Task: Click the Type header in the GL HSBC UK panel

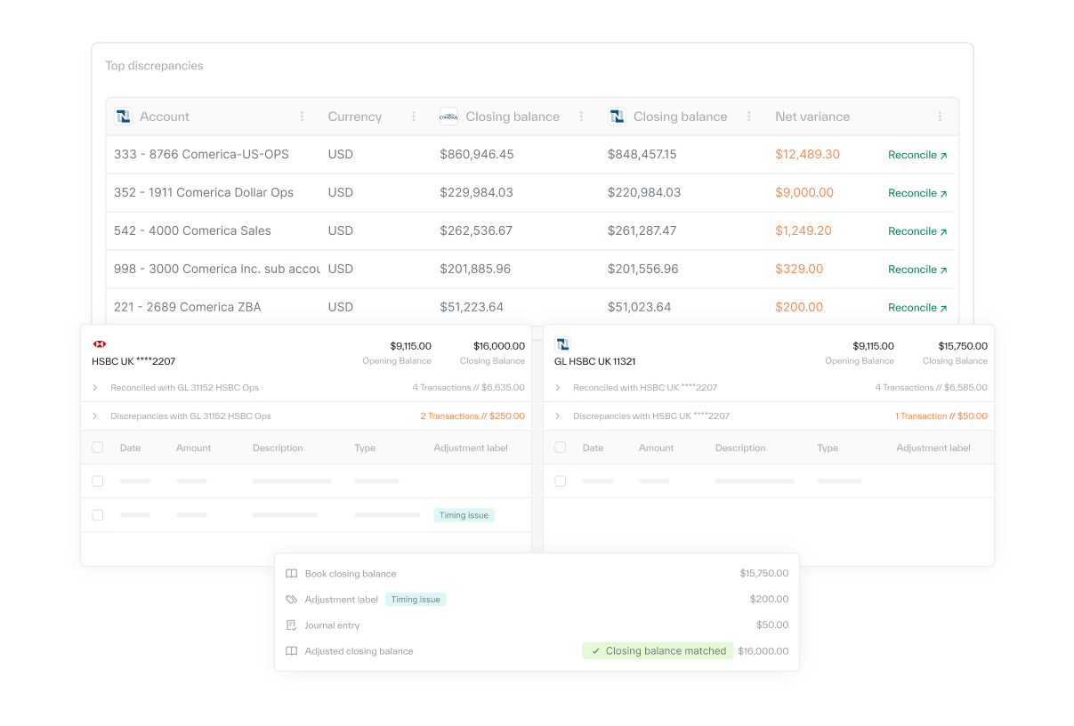Action: click(828, 448)
